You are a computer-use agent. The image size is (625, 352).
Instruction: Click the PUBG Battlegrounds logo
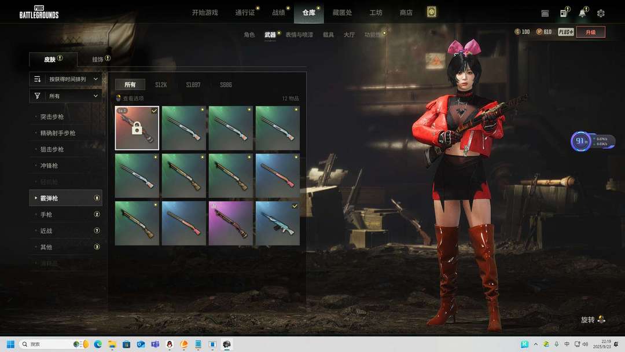[x=39, y=12]
